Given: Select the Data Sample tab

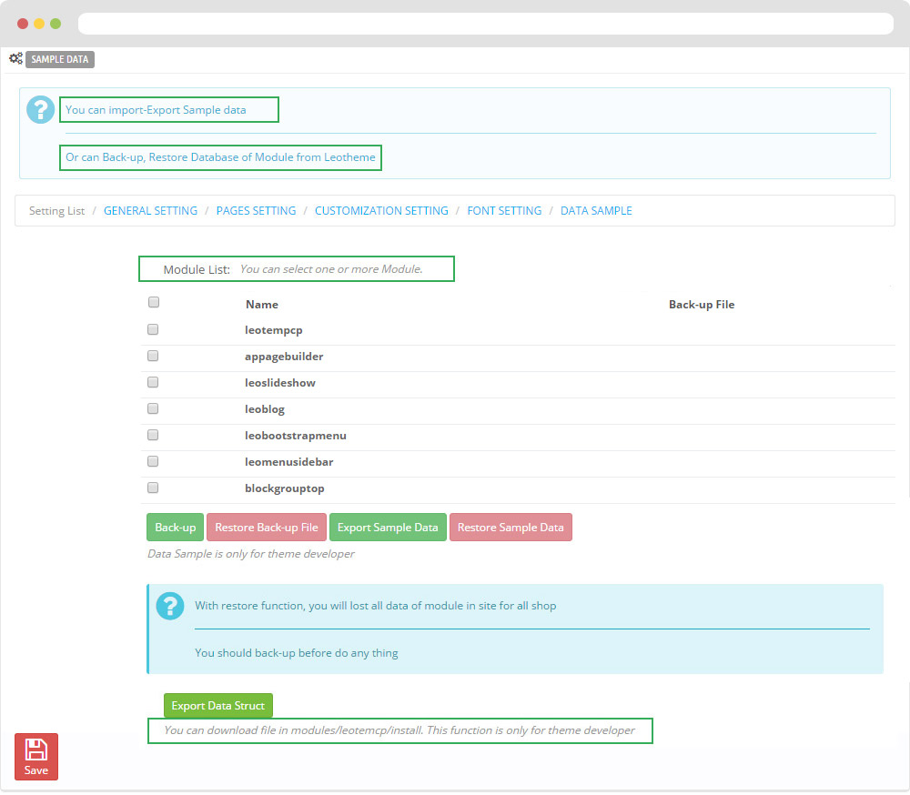Looking at the screenshot, I should tap(596, 211).
